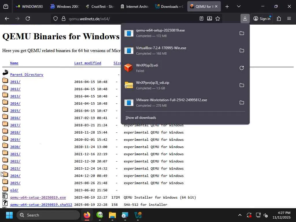Sort listing by Name column
Image resolution: width=296 pixels, height=222 pixels.
[x=14, y=63]
